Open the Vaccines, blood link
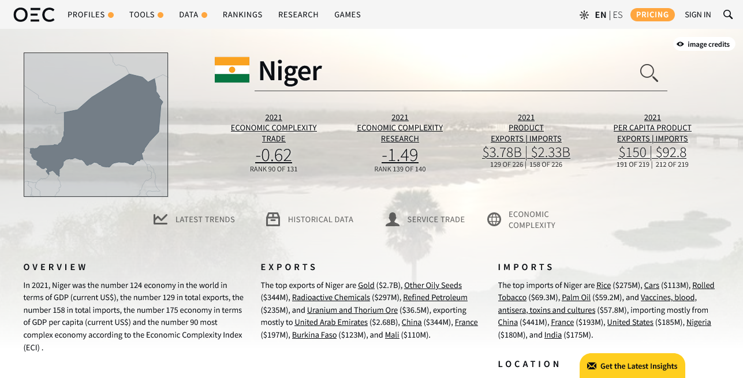Image resolution: width=743 pixels, height=378 pixels. 669,297
